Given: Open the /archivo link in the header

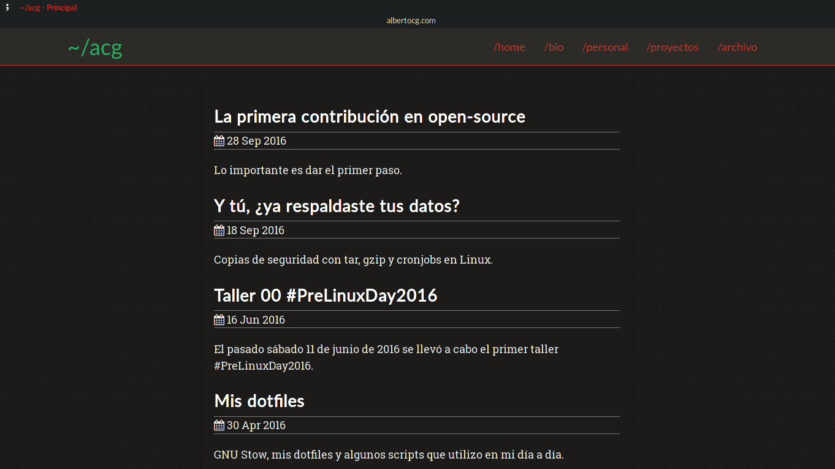Looking at the screenshot, I should 737,47.
